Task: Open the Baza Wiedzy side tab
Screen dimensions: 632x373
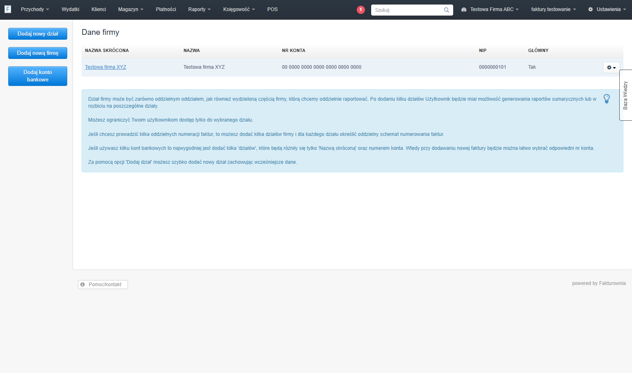Action: (625, 95)
